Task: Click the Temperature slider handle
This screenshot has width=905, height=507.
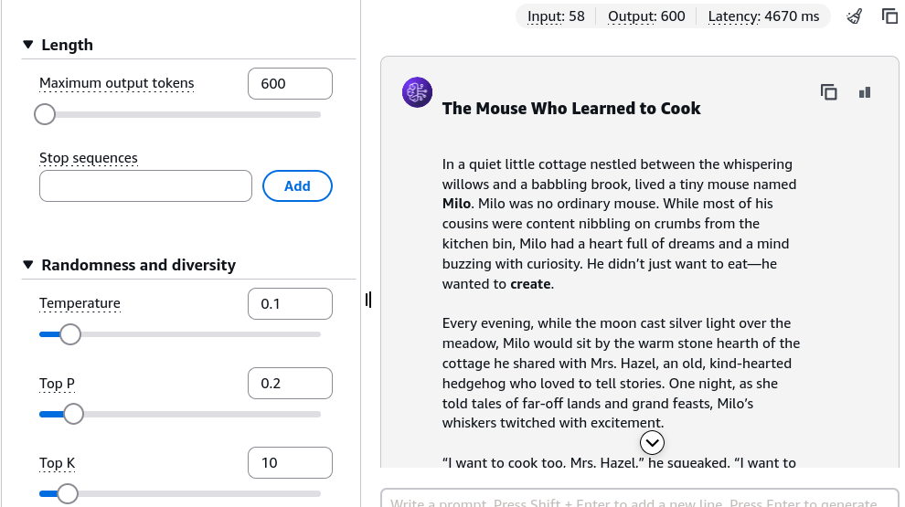Action: coord(70,334)
